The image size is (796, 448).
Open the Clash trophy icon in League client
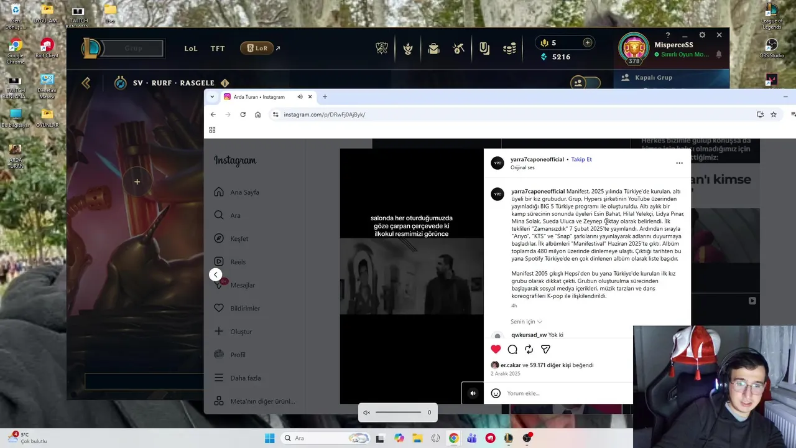tap(382, 48)
